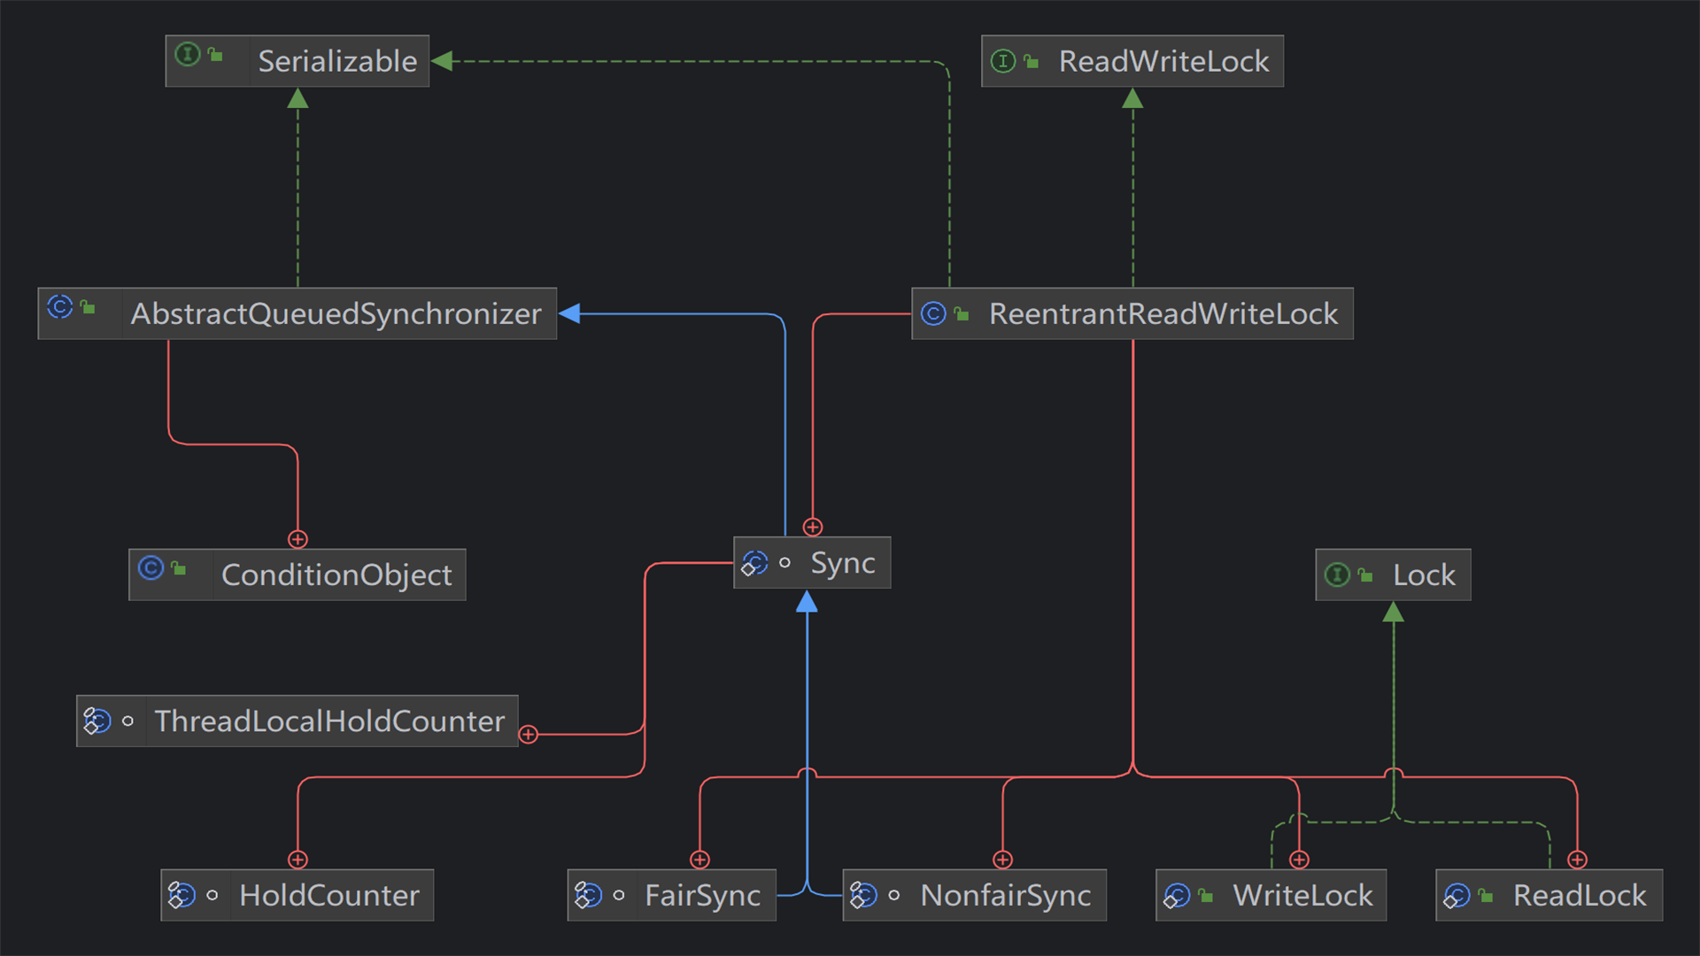Click the HoldCounter class icon
The width and height of the screenshot is (1700, 956).
tap(182, 896)
